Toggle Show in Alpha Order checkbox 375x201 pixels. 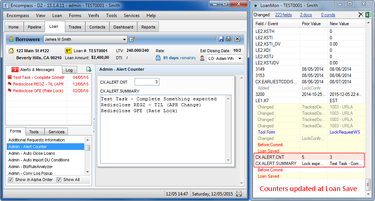tap(10, 180)
